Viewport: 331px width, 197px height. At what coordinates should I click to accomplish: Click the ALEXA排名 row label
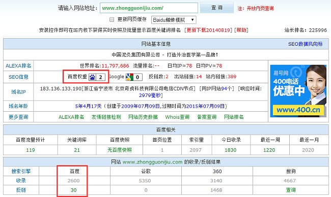(18, 65)
